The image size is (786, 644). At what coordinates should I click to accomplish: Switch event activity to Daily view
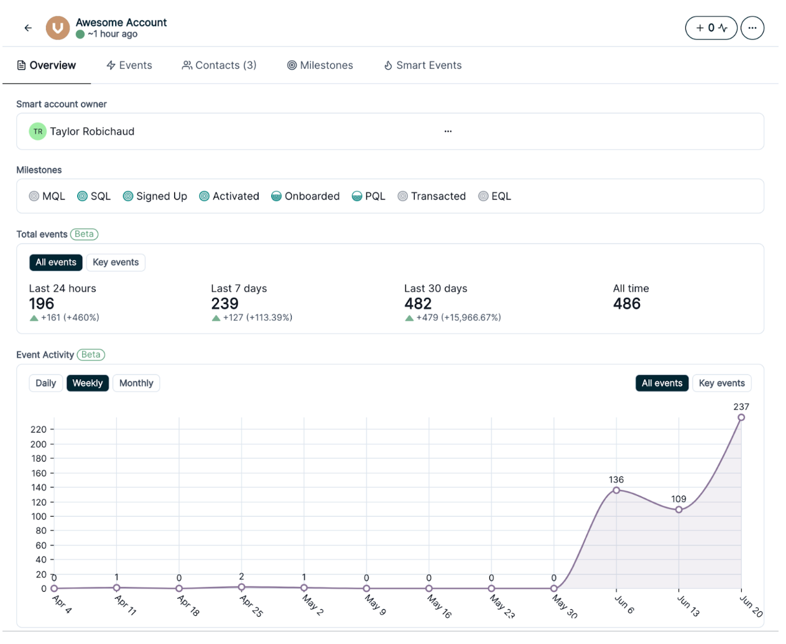pyautogui.click(x=45, y=384)
